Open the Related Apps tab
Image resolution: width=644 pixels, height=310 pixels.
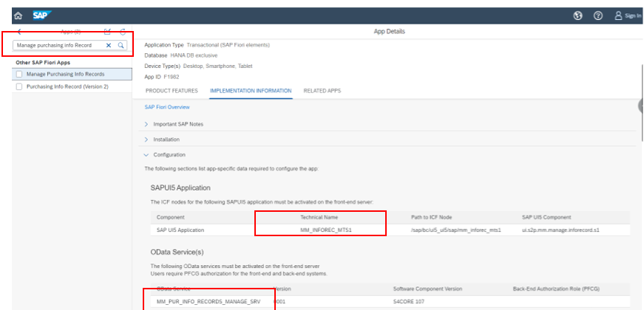[x=322, y=91]
